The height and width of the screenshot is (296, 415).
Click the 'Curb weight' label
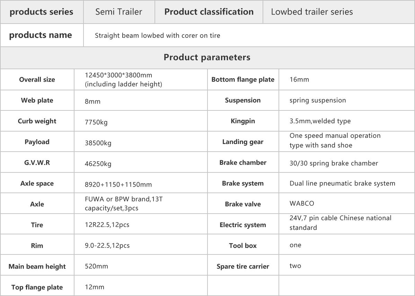[x=37, y=121]
